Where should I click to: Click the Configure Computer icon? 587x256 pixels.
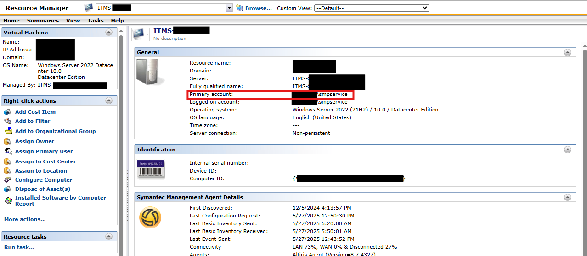coord(7,180)
